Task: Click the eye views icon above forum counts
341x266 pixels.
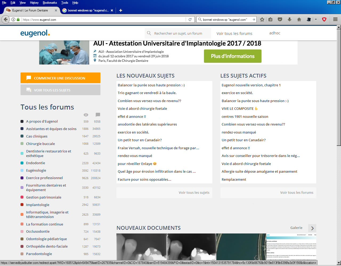Action: tap(86, 115)
